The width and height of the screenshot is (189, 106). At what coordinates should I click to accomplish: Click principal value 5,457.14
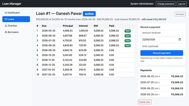coord(67,74)
